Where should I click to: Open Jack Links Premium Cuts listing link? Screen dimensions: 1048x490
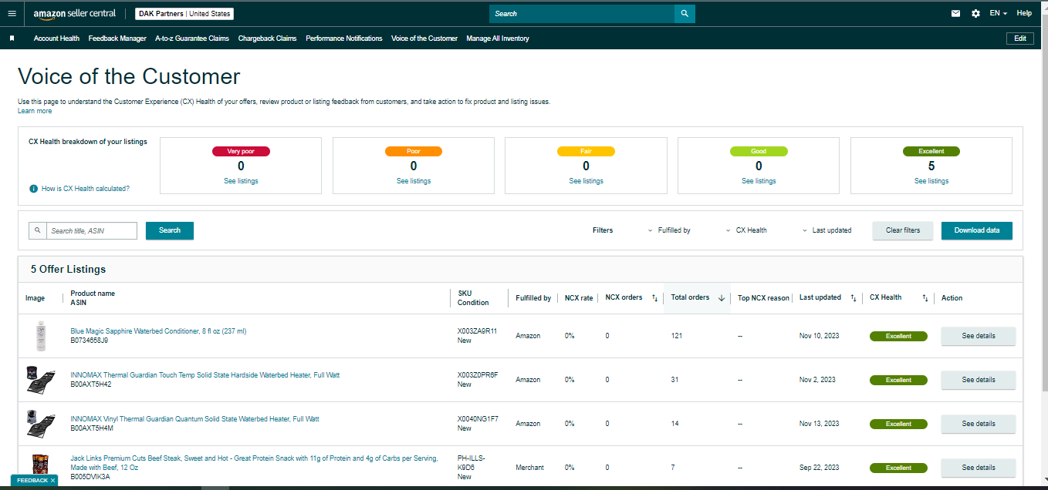click(254, 462)
